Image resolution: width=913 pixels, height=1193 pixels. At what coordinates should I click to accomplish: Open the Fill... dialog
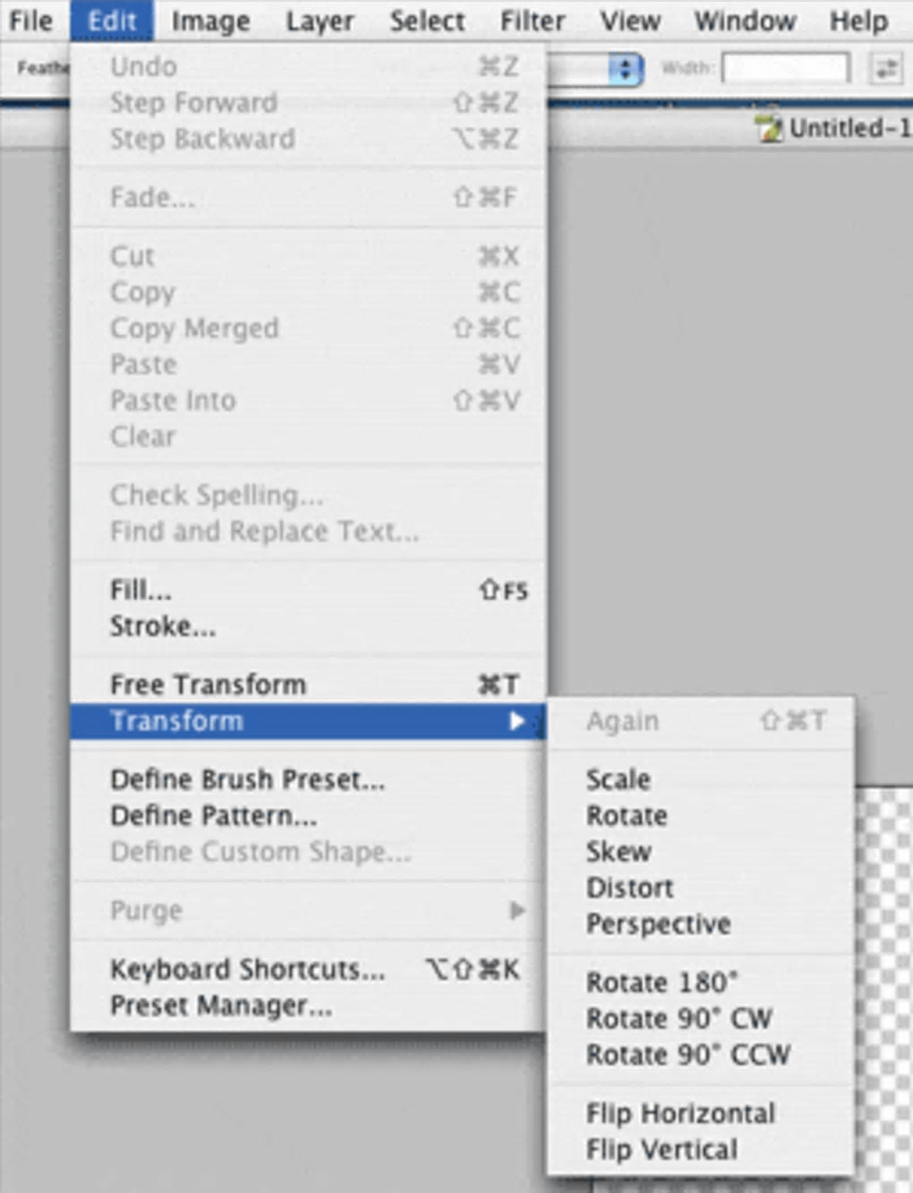point(141,590)
